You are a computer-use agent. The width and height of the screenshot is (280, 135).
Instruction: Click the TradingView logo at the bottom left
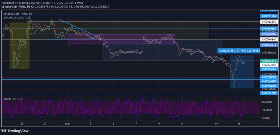click(15, 131)
